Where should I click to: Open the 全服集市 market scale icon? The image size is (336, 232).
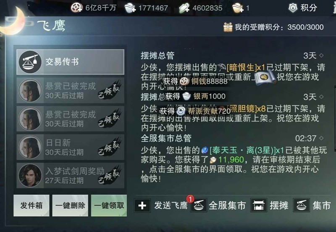(x=199, y=206)
